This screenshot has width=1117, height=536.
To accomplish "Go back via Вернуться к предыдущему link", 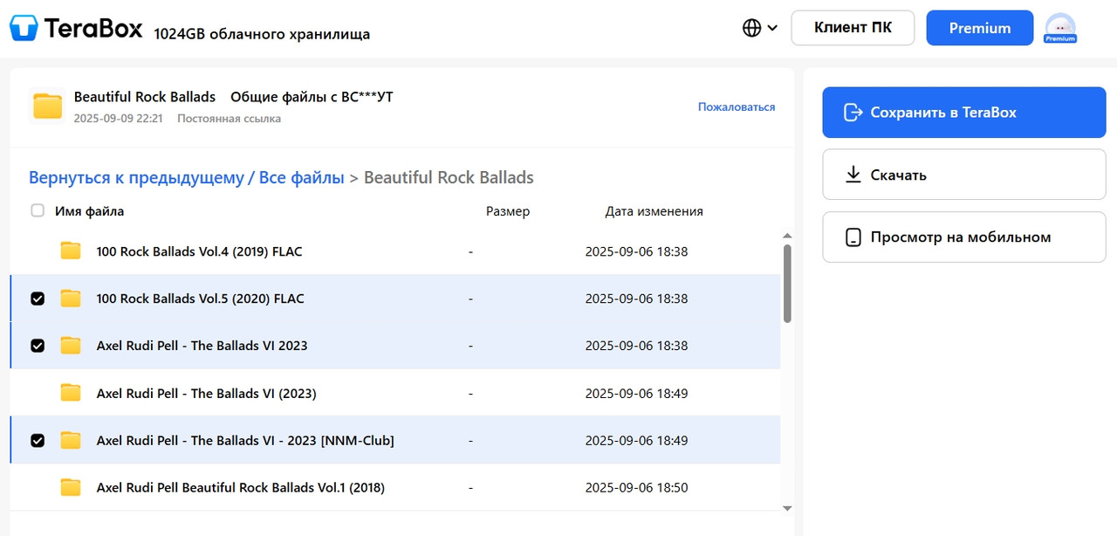I will click(136, 177).
